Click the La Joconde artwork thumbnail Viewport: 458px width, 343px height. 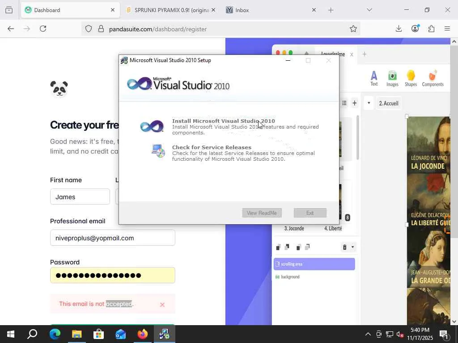pos(428,145)
